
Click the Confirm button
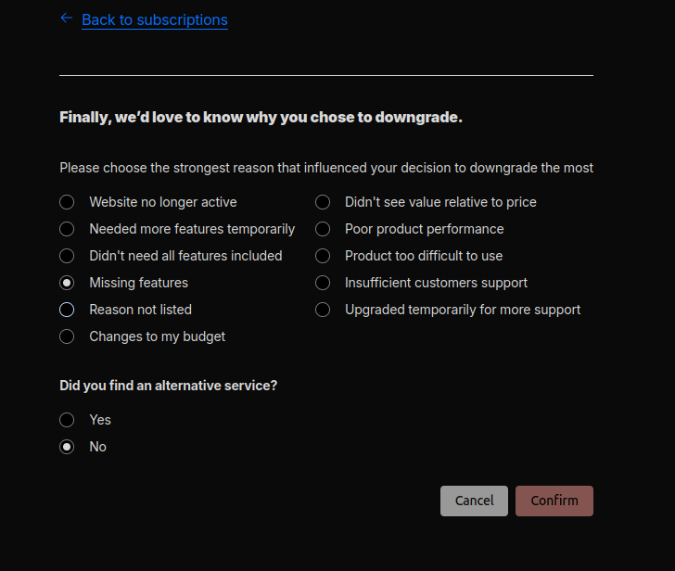[x=554, y=501]
